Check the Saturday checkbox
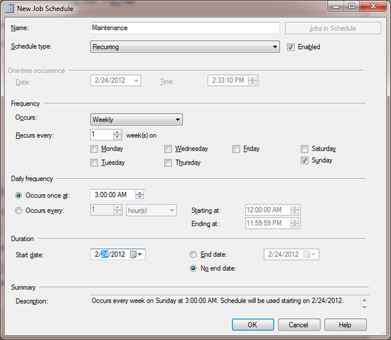391x340 pixels. click(304, 149)
